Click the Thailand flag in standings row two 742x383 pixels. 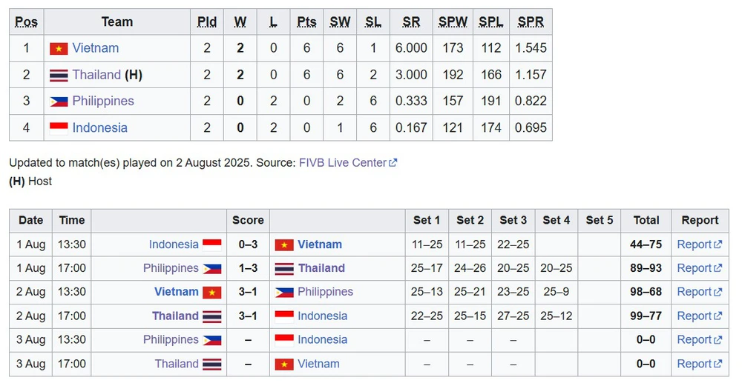point(59,75)
